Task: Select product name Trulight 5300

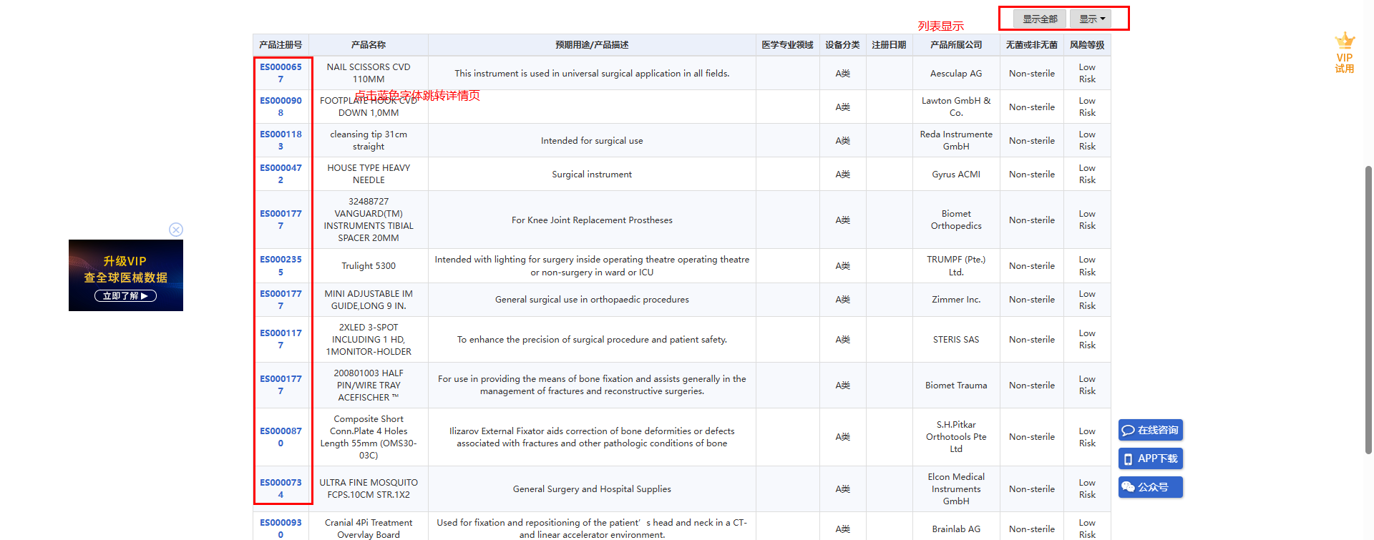Action: pos(369,265)
